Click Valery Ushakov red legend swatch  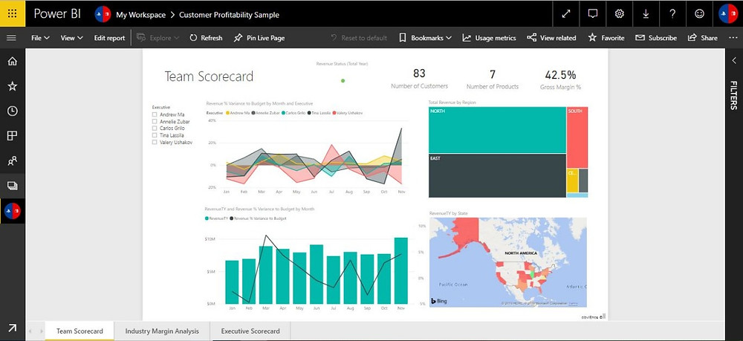point(334,113)
